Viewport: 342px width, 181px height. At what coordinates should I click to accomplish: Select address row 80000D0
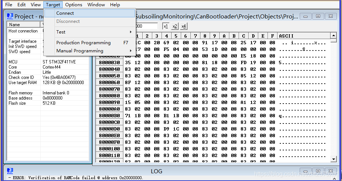(110, 129)
